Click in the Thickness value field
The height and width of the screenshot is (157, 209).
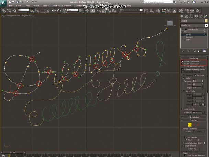tap(197, 81)
